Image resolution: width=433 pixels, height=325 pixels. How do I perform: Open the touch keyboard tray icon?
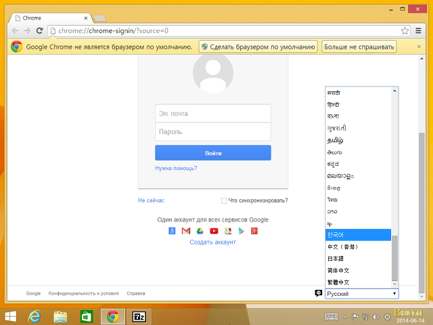click(x=331, y=317)
